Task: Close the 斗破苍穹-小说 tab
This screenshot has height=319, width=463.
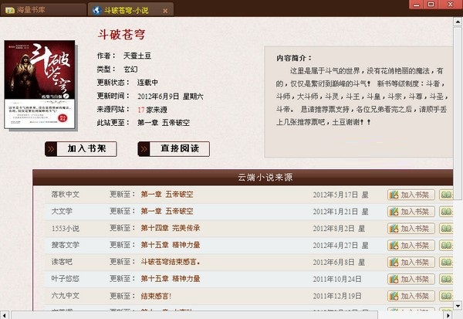Action: pyautogui.click(x=165, y=11)
